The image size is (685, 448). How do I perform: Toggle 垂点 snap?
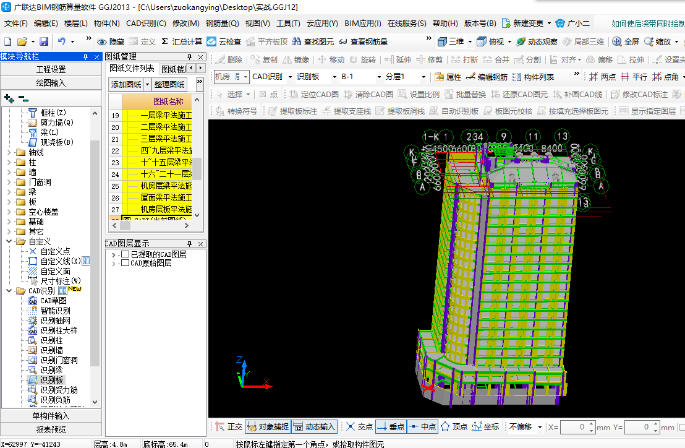[x=391, y=426]
